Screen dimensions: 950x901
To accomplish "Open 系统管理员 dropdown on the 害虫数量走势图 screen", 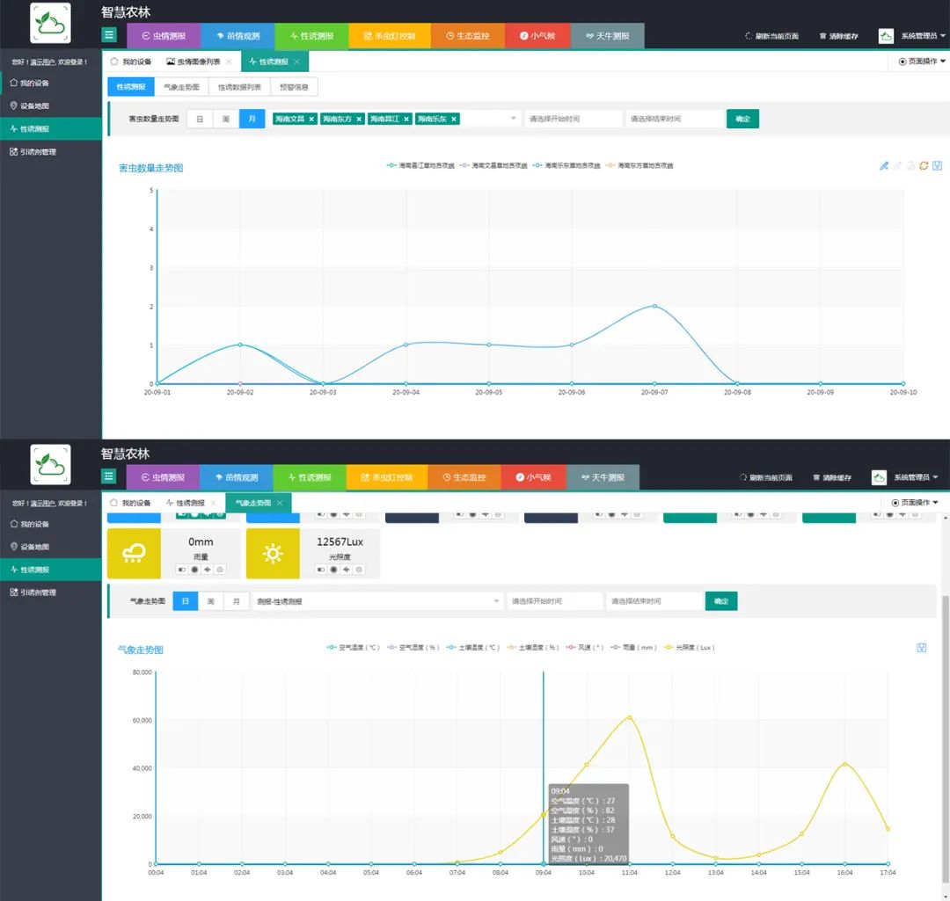I will (923, 36).
